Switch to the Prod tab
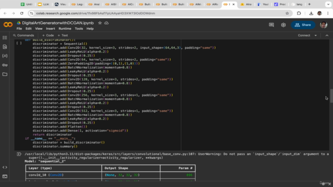333x187 pixels. [x=280, y=4]
